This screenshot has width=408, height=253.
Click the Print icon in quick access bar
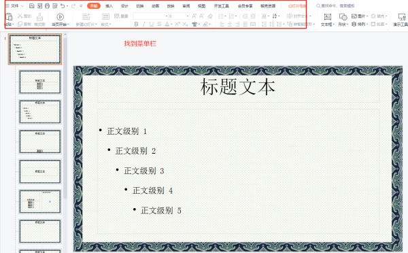click(x=47, y=5)
